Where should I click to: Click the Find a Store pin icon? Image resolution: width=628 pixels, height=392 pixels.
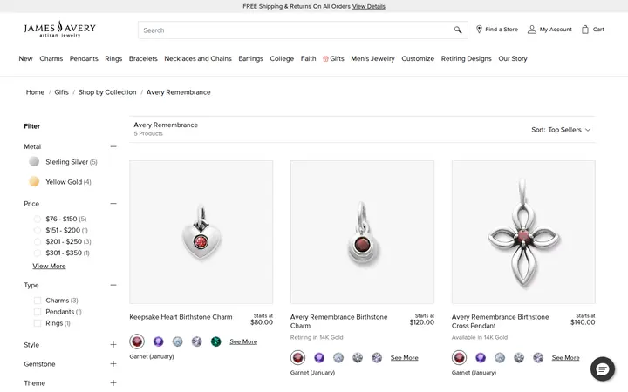479,30
